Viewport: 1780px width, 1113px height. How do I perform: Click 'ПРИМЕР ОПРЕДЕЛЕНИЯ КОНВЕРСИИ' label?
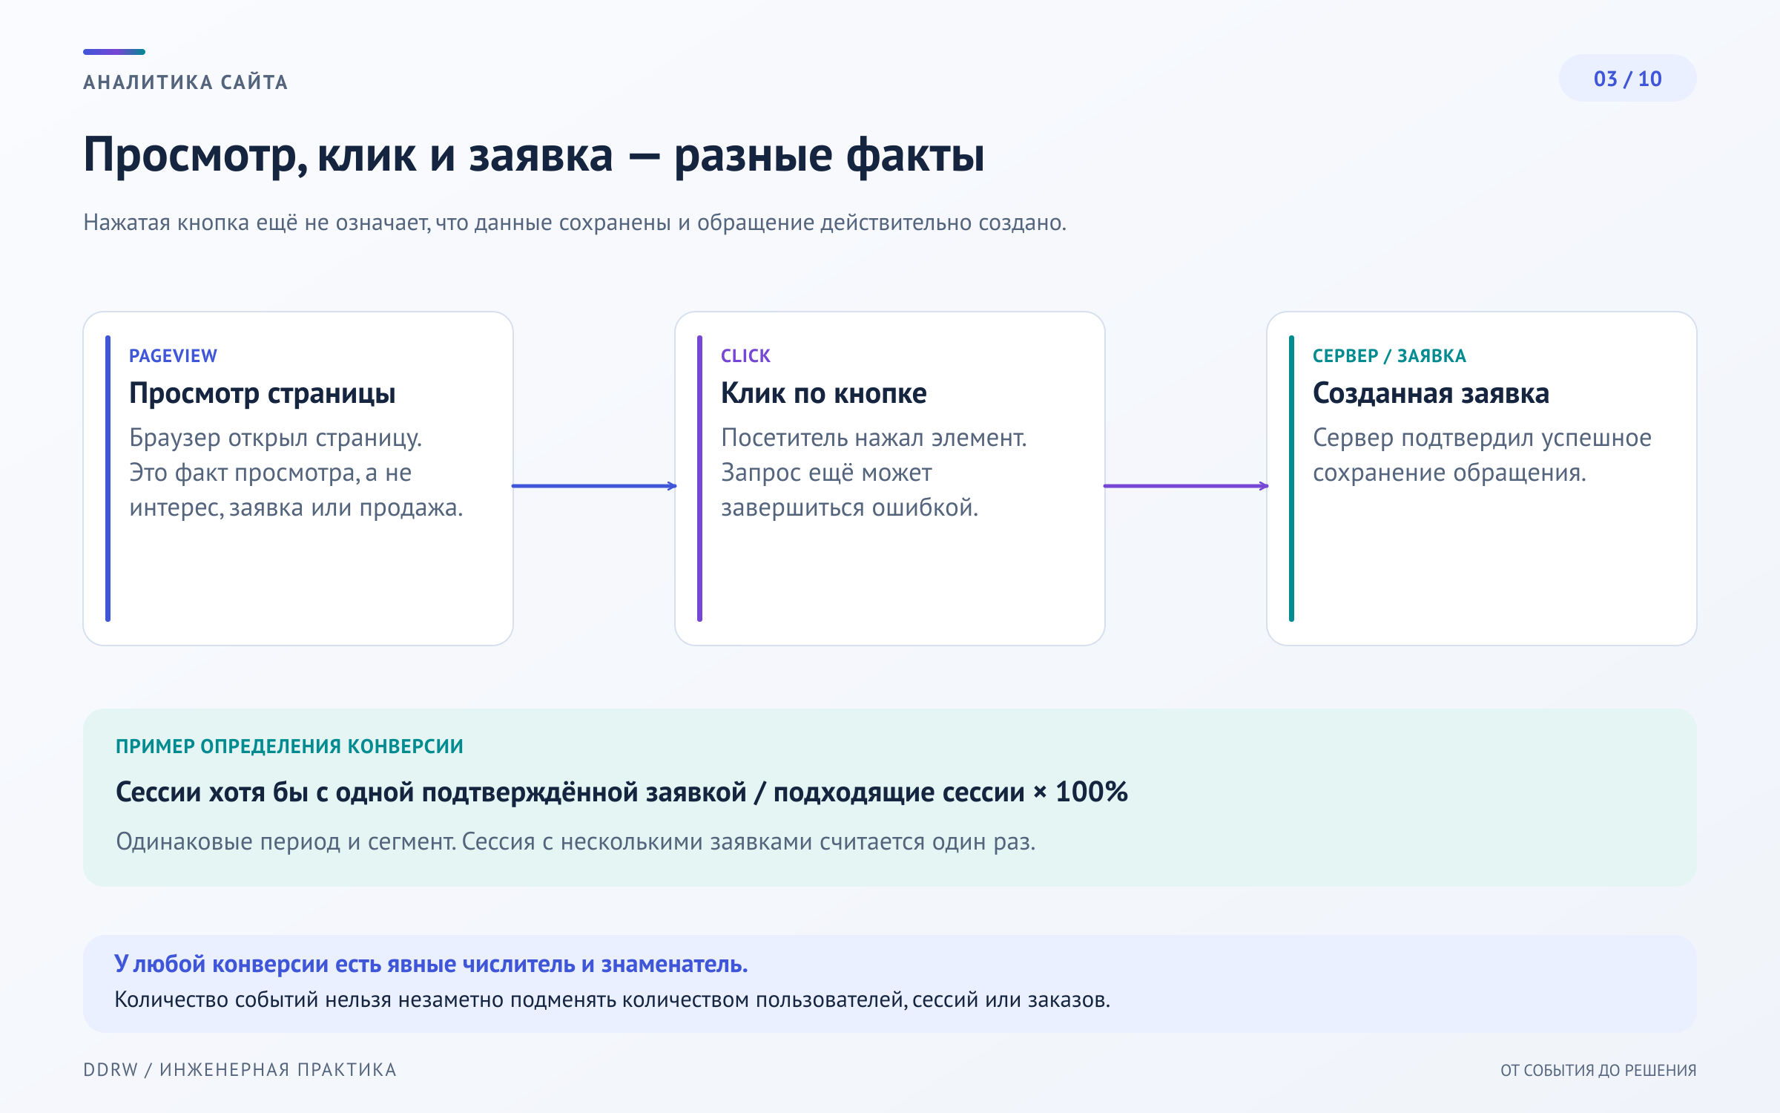click(x=289, y=746)
